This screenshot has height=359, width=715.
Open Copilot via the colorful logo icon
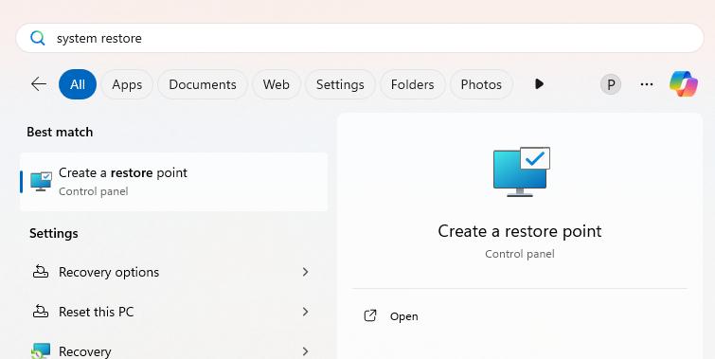[684, 84]
